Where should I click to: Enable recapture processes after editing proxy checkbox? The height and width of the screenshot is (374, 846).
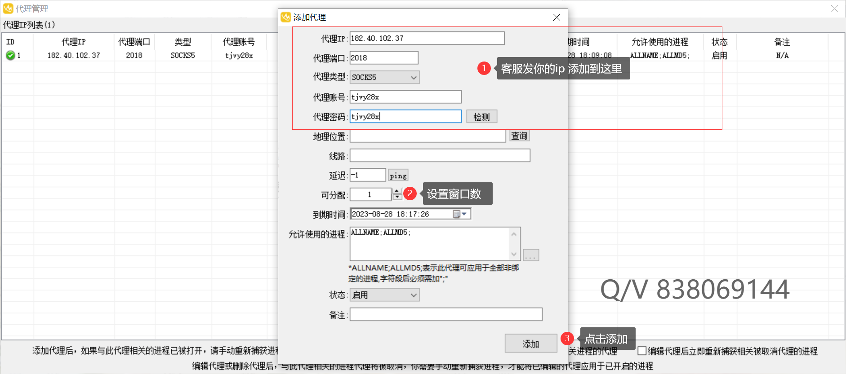(x=642, y=351)
